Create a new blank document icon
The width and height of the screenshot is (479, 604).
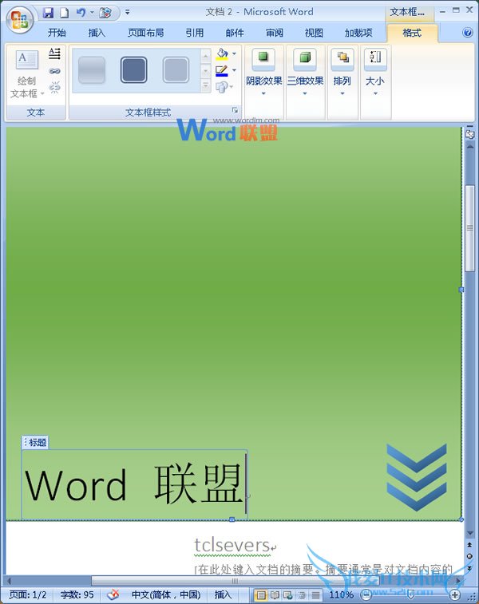pyautogui.click(x=64, y=13)
